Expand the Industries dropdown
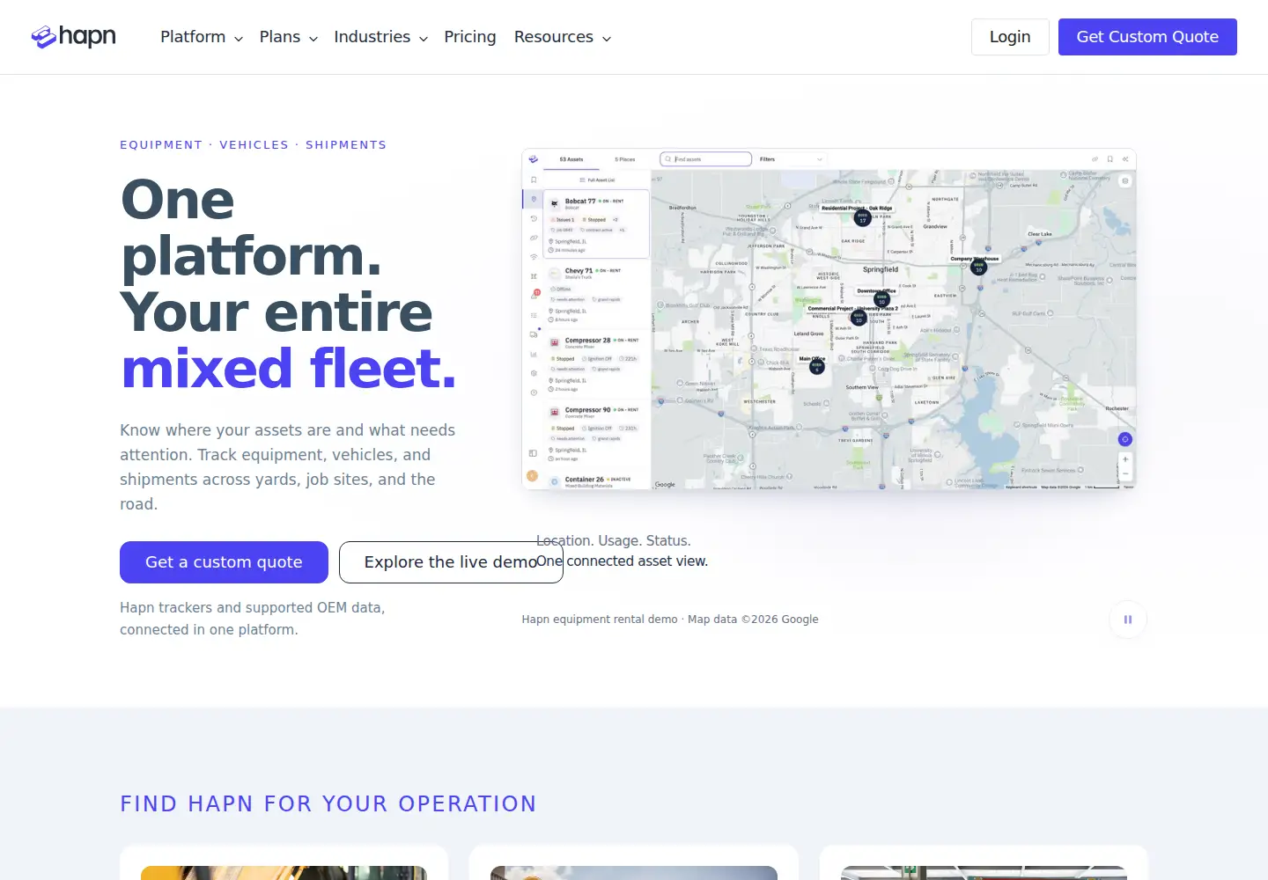Screen dimensions: 1268x880 (x=381, y=37)
